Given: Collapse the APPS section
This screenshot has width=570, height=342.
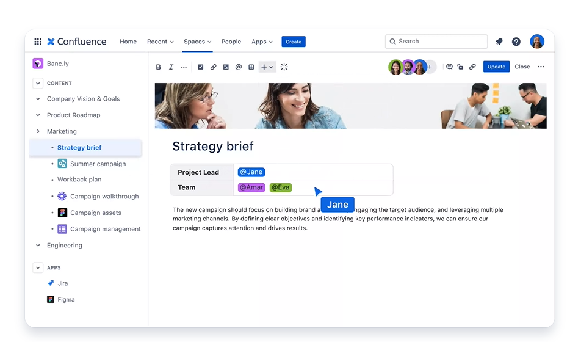Looking at the screenshot, I should (x=38, y=267).
